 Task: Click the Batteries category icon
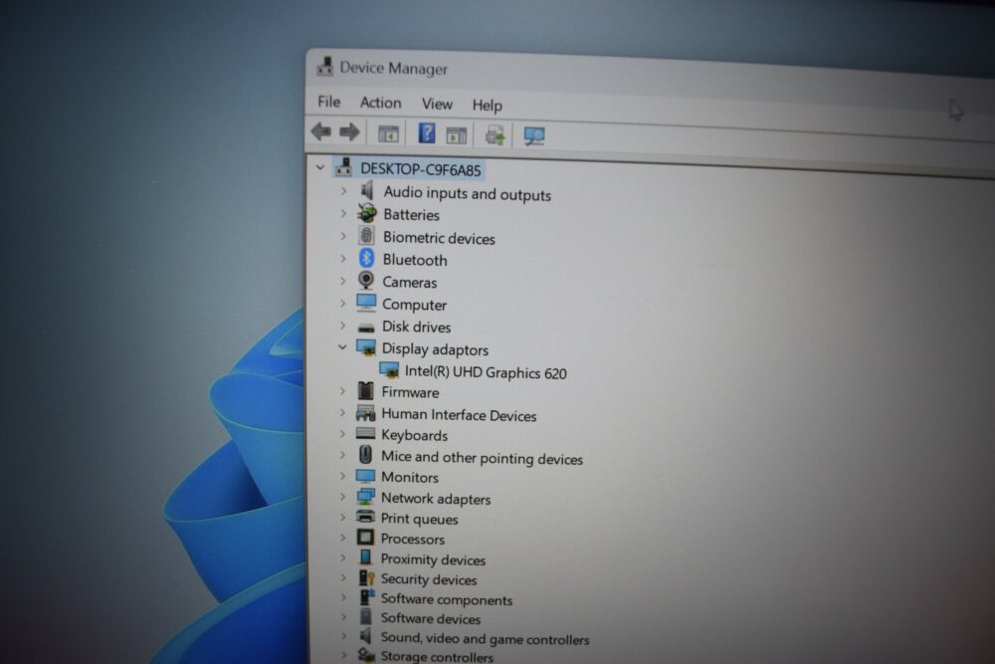coord(367,213)
